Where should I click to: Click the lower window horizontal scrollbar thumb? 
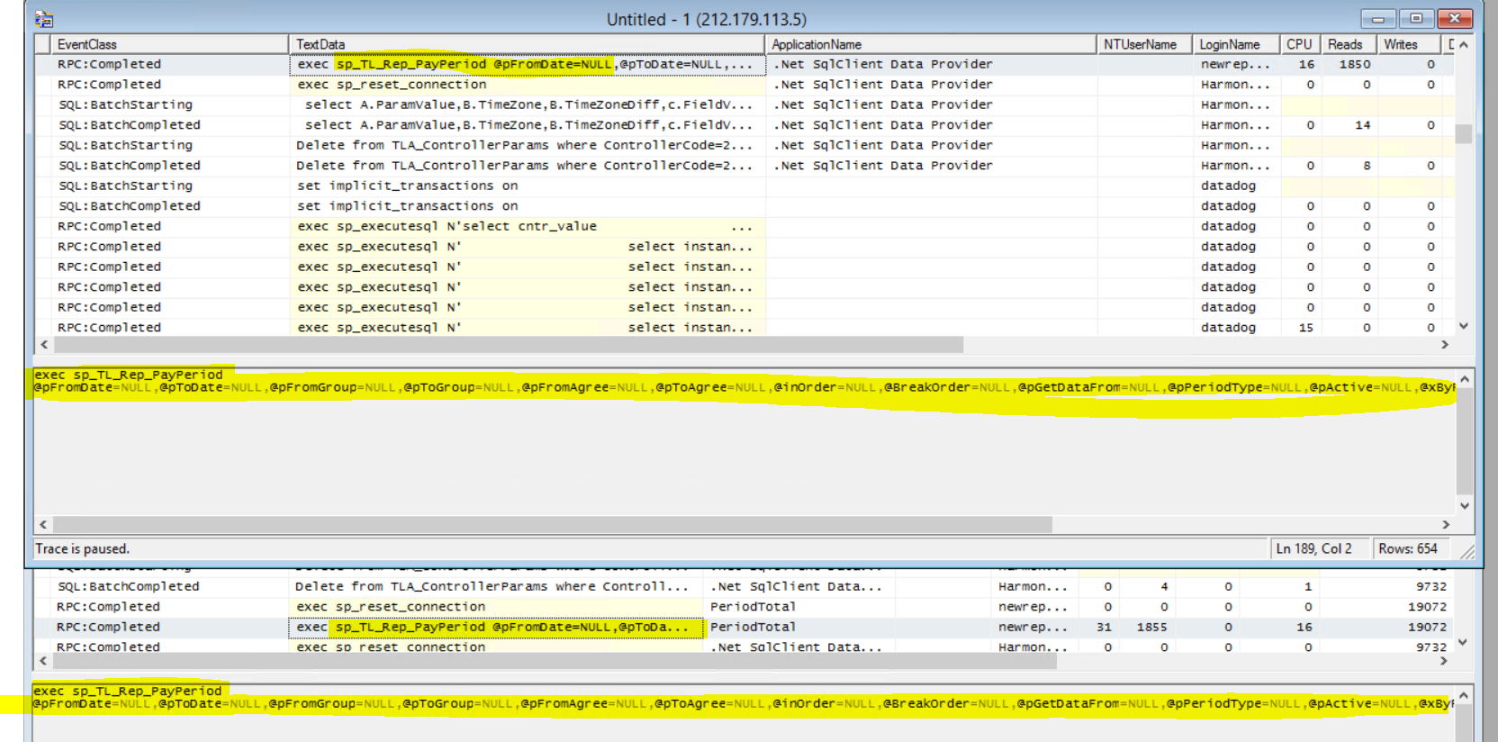(555, 661)
